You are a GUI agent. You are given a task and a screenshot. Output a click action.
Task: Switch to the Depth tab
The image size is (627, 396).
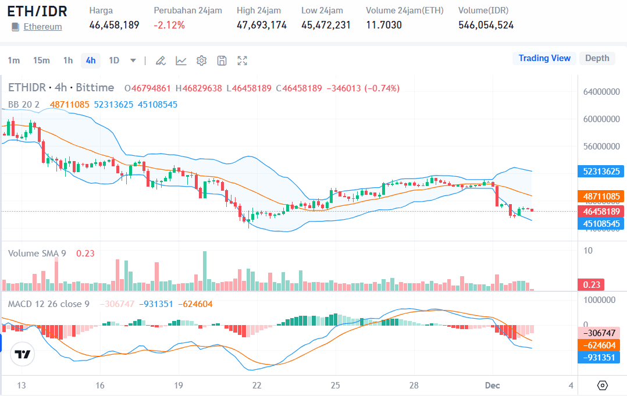click(x=597, y=58)
